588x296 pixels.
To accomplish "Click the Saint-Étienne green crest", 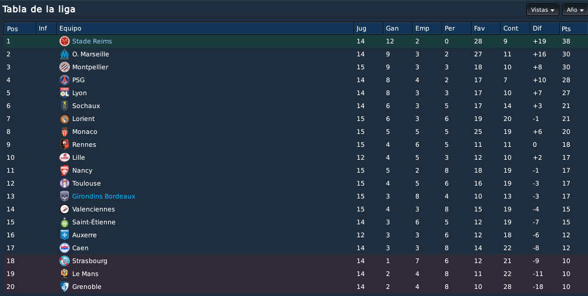I will [x=65, y=222].
